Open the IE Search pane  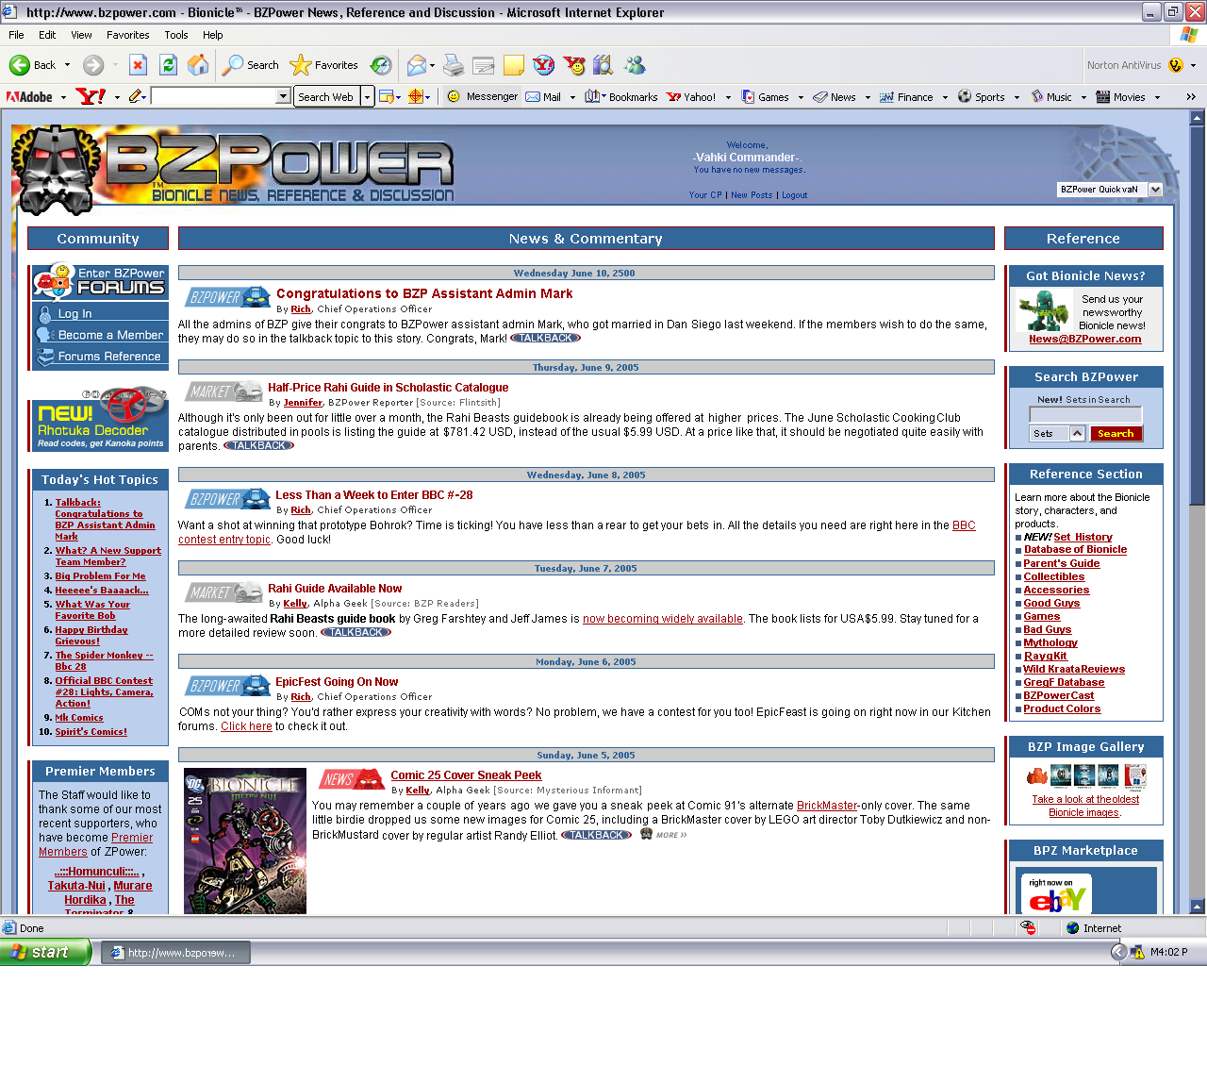coord(251,65)
